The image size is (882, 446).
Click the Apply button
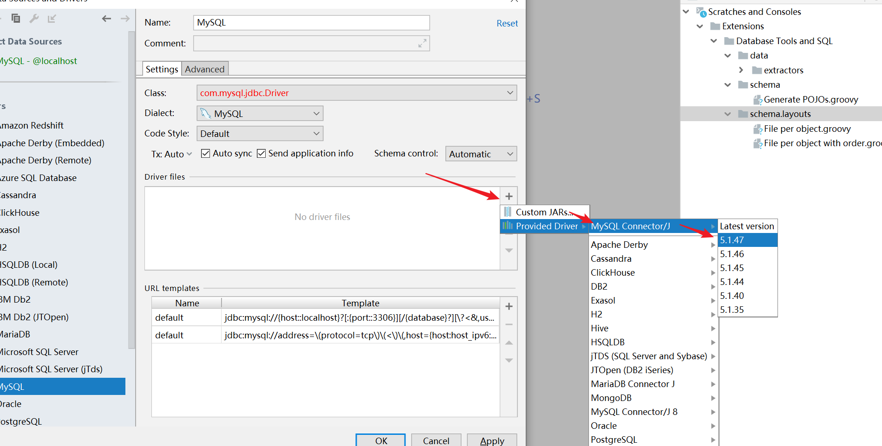(x=492, y=440)
